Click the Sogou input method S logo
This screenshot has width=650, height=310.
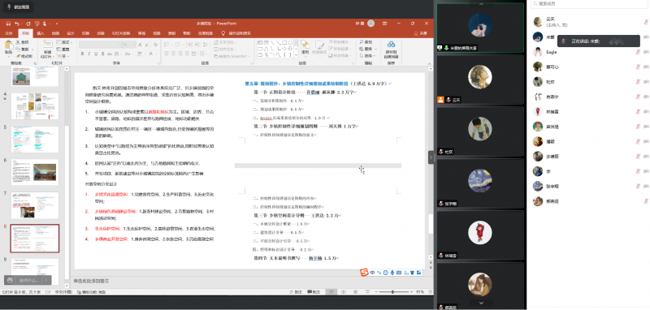click(363, 273)
